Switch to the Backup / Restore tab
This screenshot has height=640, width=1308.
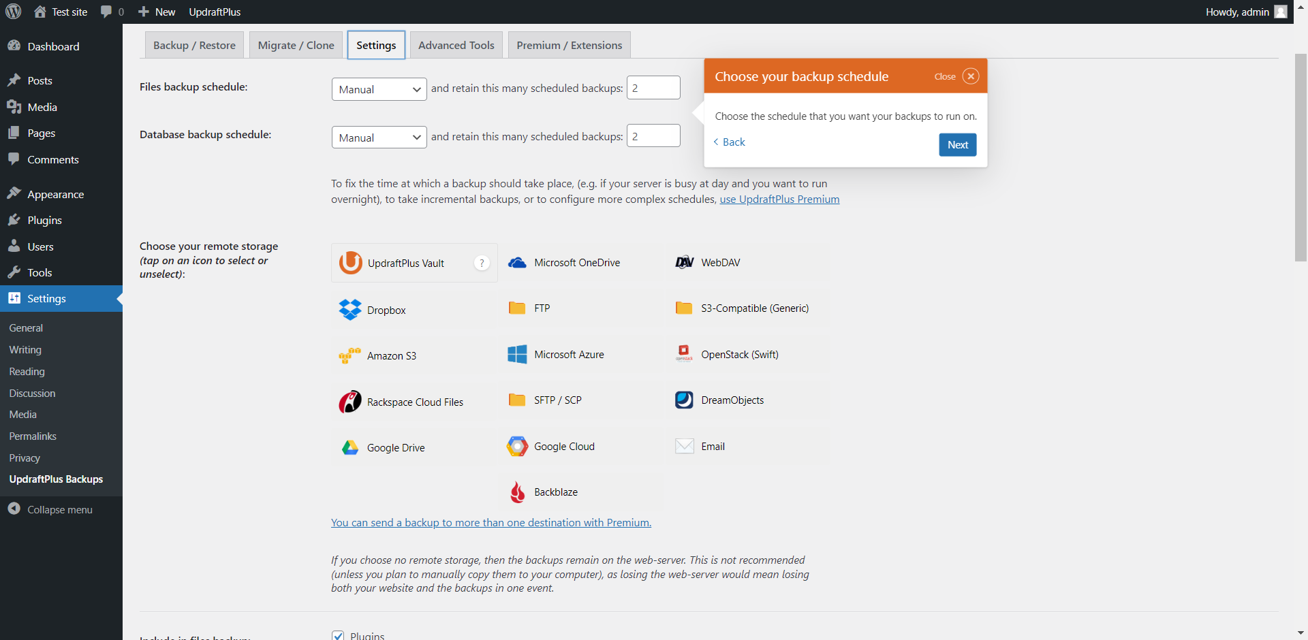click(x=194, y=45)
